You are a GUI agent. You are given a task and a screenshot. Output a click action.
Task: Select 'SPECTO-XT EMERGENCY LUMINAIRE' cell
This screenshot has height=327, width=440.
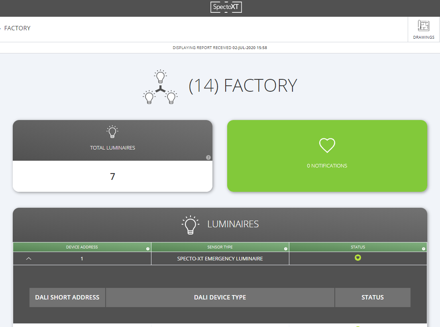coord(220,258)
